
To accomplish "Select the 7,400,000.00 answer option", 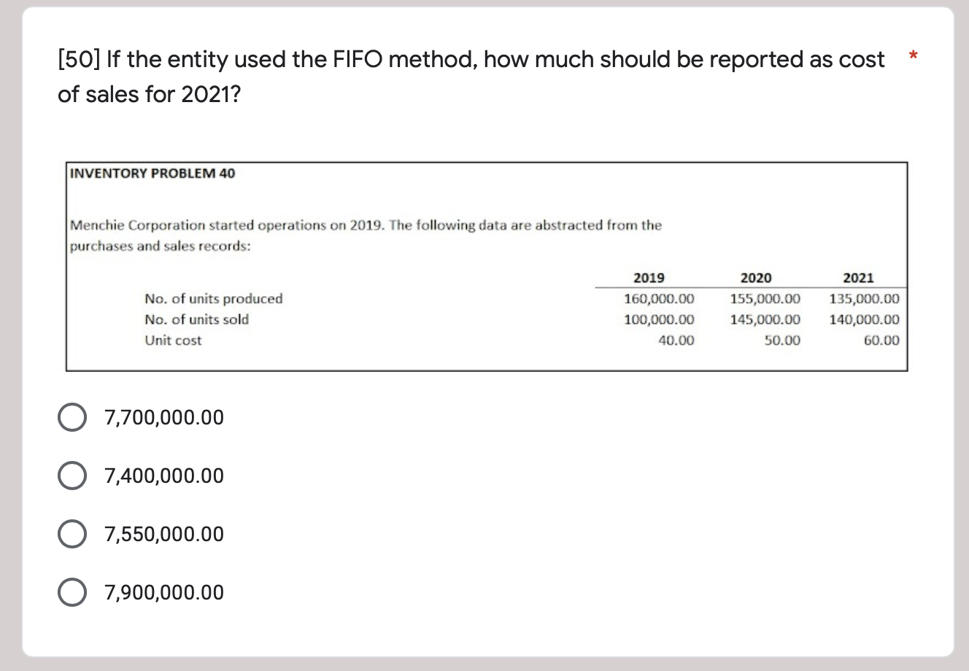I will 72,476.
